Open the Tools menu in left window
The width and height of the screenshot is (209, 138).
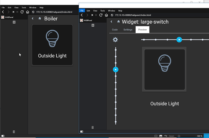point(24,7)
